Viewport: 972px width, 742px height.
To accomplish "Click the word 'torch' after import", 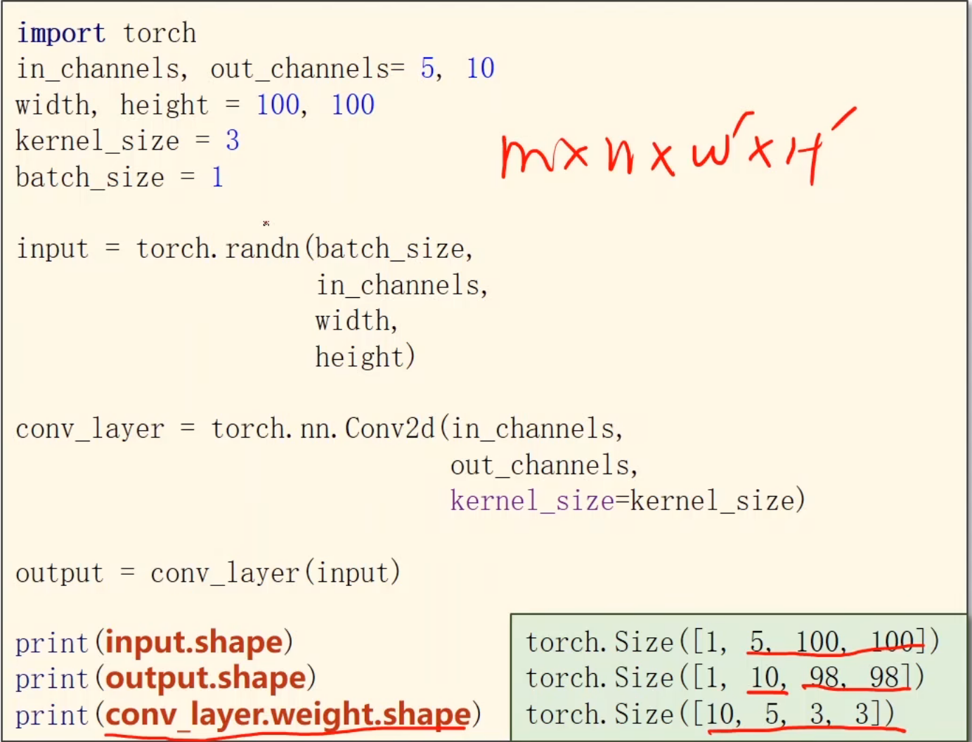I will pos(160,33).
